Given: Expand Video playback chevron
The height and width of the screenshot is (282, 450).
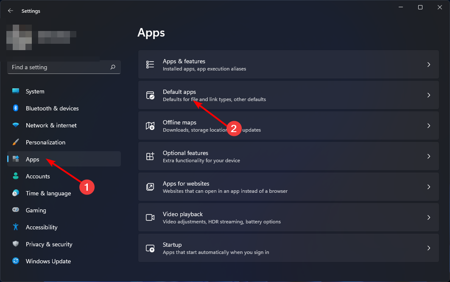Looking at the screenshot, I should [429, 217].
